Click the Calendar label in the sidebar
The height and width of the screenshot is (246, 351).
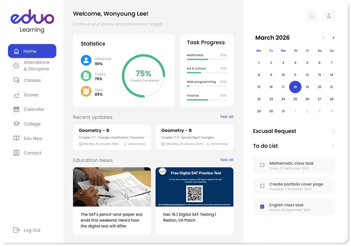point(34,110)
